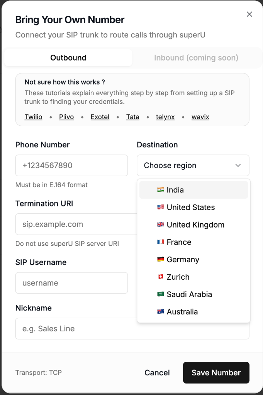Open the wavix tutorial link
The width and height of the screenshot is (263, 395).
tap(200, 116)
